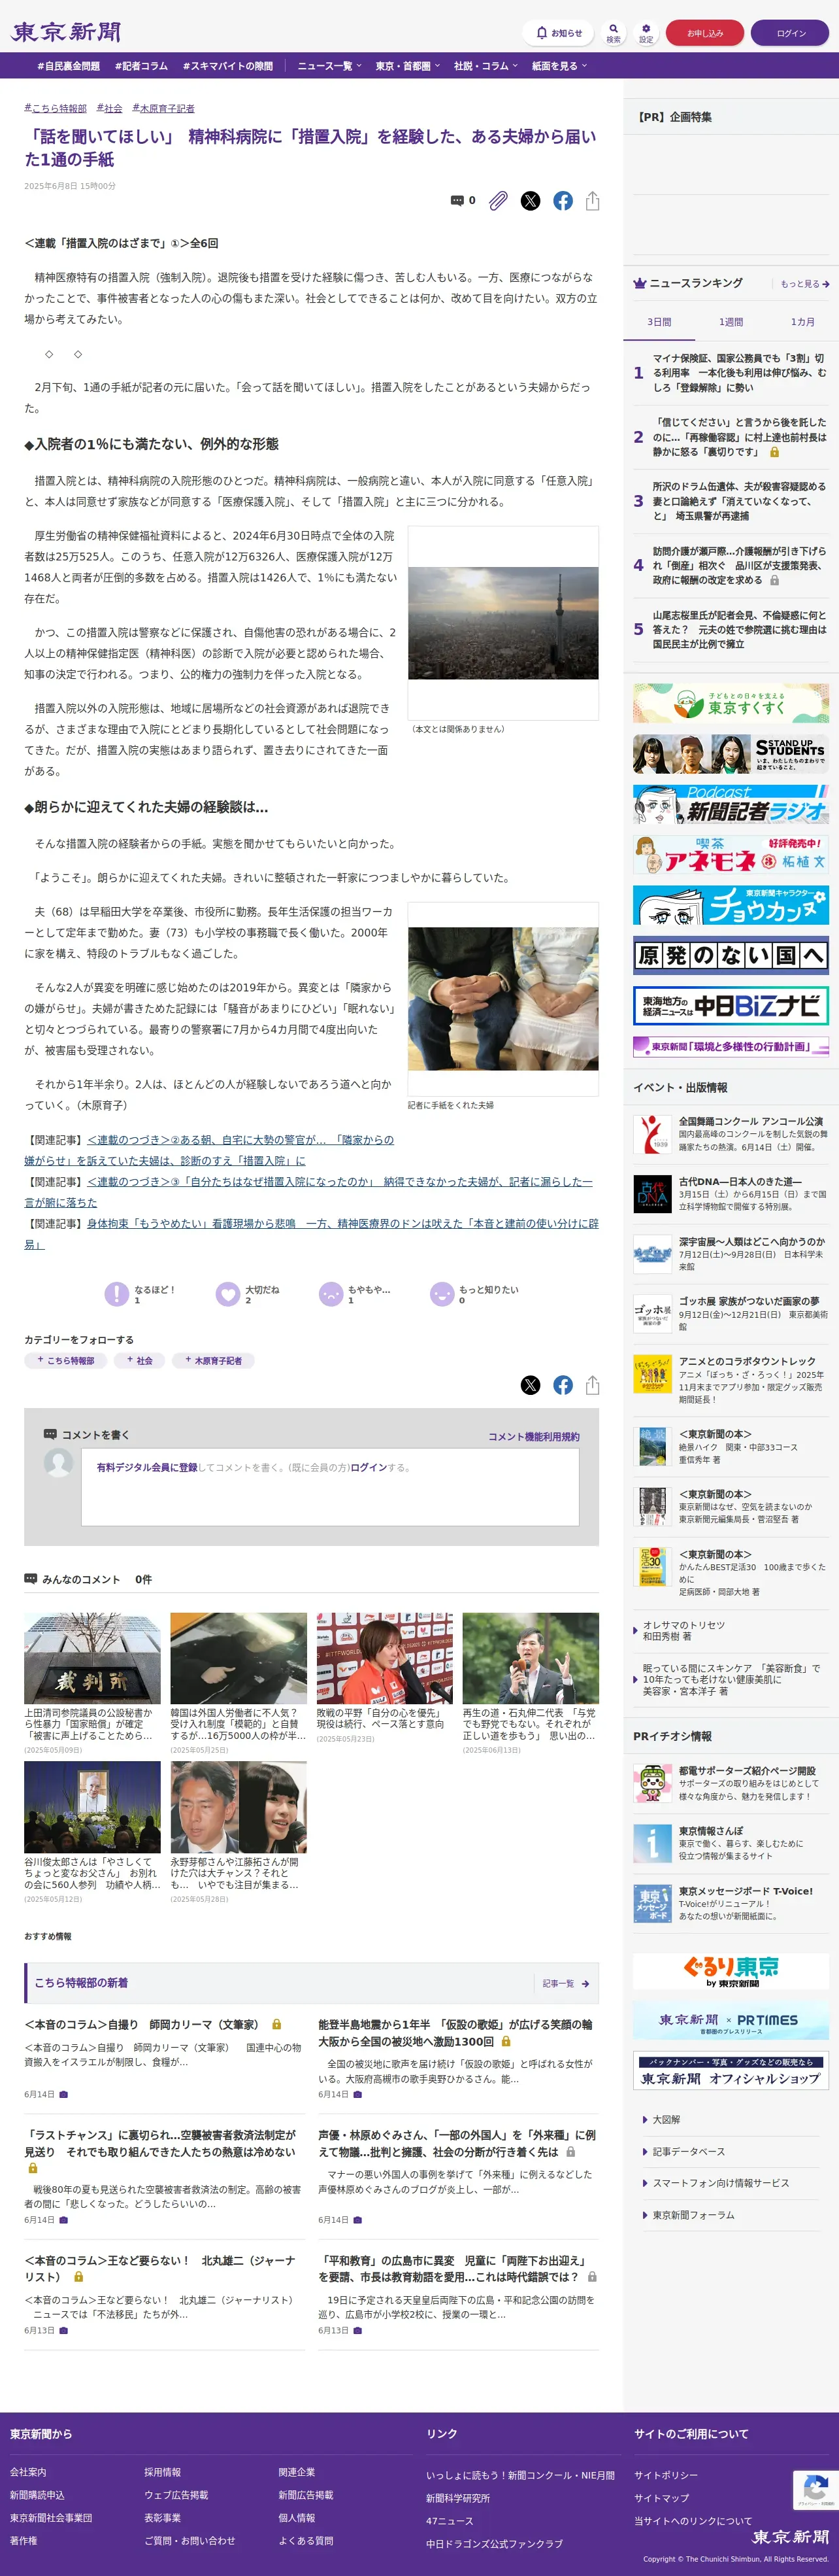Open the 大図解 sidebar link
839x2576 pixels.
[x=665, y=2119]
